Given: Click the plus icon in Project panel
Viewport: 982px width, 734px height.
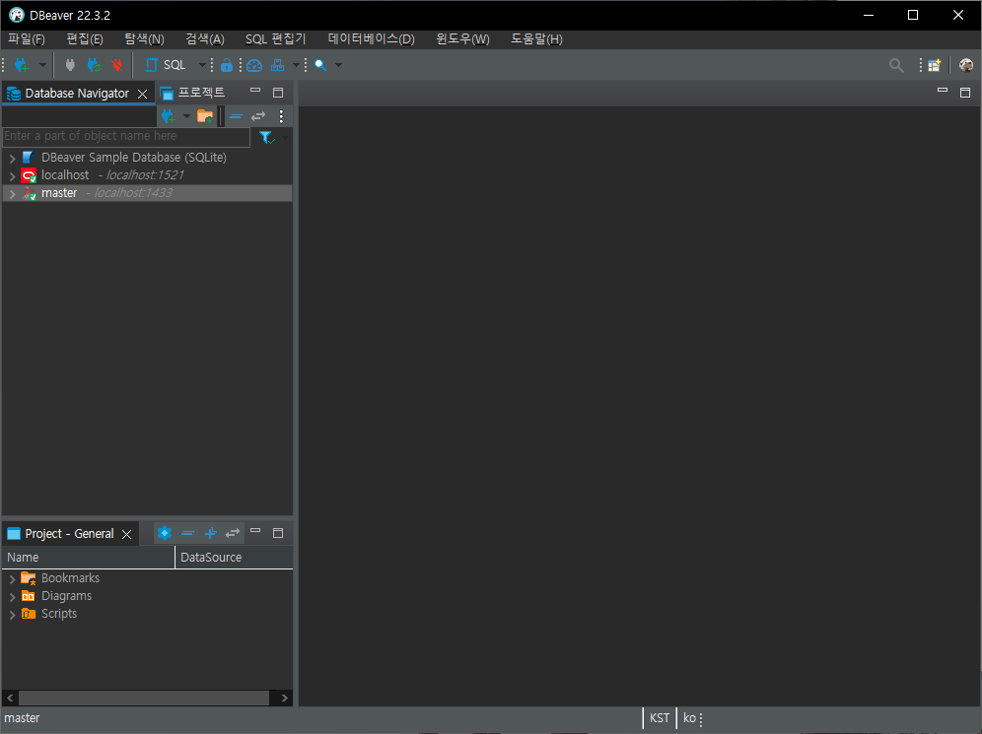Looking at the screenshot, I should tap(210, 533).
